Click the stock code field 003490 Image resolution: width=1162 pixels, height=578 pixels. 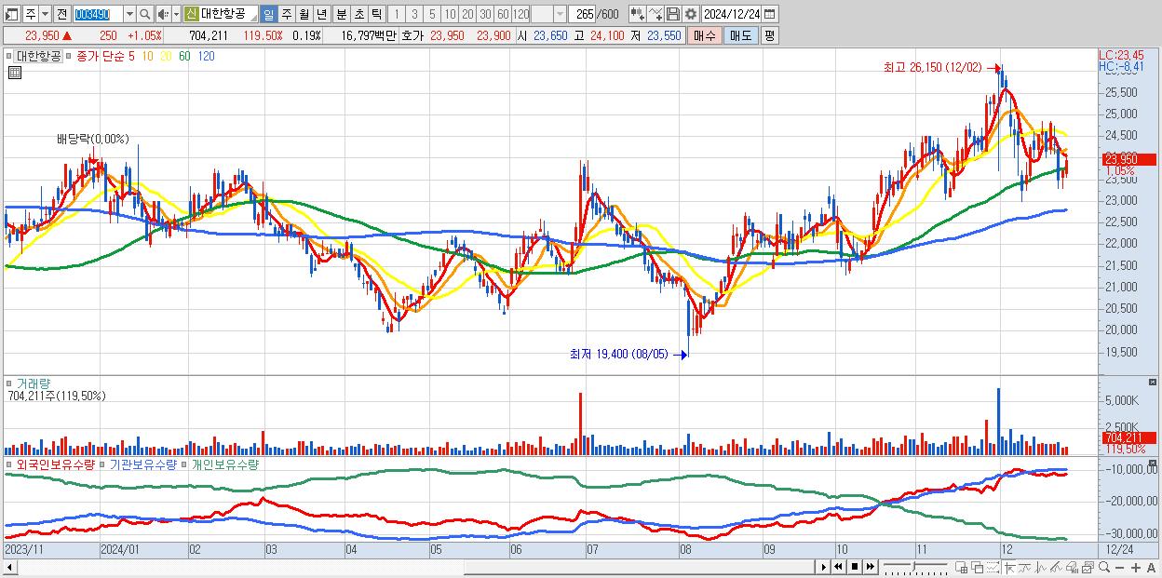(x=97, y=15)
